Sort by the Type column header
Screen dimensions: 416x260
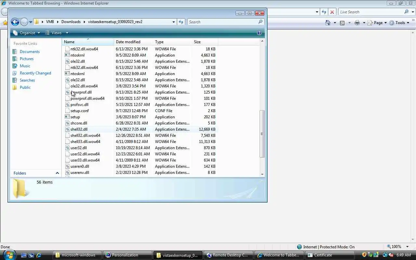(x=172, y=42)
